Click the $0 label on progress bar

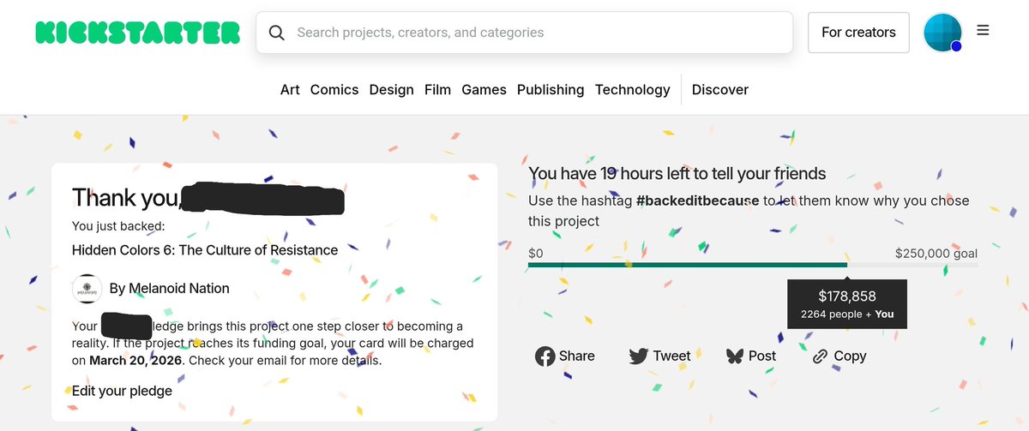535,254
